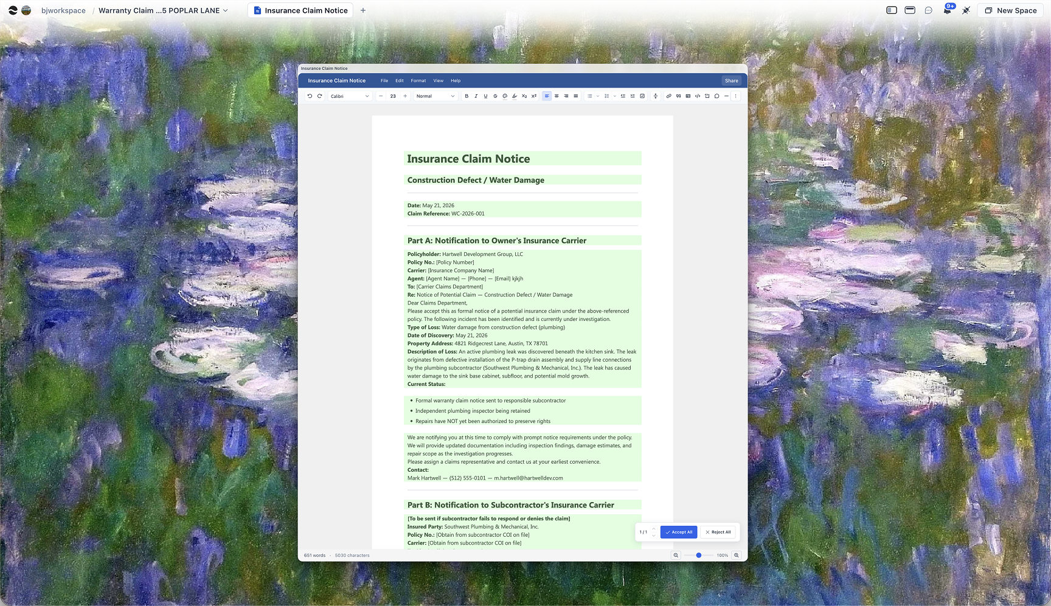Viewport: 1051px width, 606px height.
Task: Open more toolbar options menu
Action: (736, 96)
